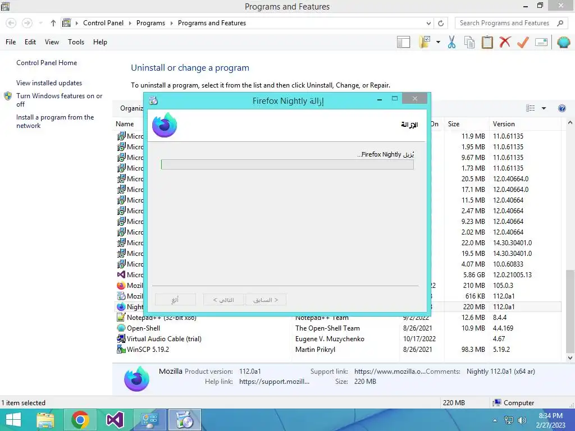Viewport: 575px width, 431px height.
Task: Click the Notepad++ row icon
Action: click(x=121, y=318)
